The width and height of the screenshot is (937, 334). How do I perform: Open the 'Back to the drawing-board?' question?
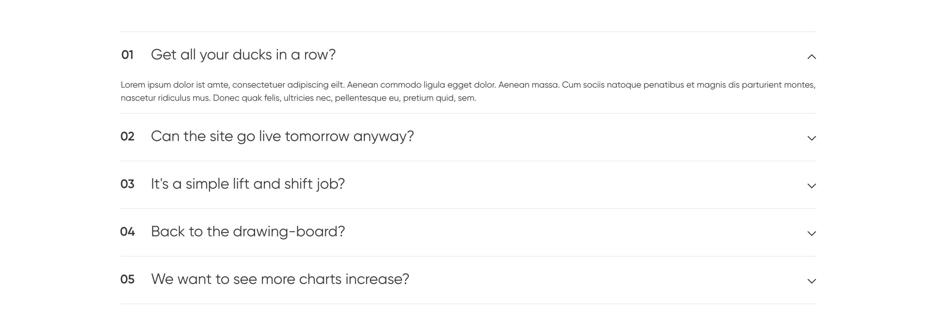(x=248, y=232)
